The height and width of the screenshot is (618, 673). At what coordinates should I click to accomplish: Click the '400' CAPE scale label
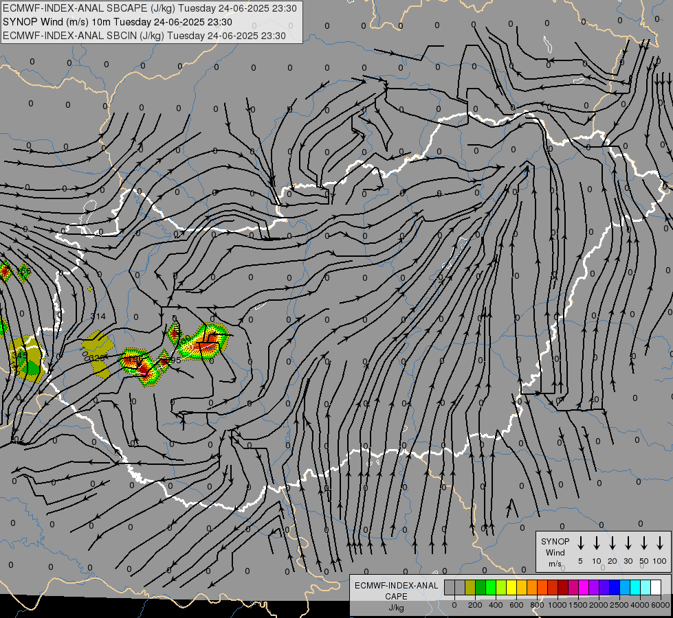coord(496,605)
